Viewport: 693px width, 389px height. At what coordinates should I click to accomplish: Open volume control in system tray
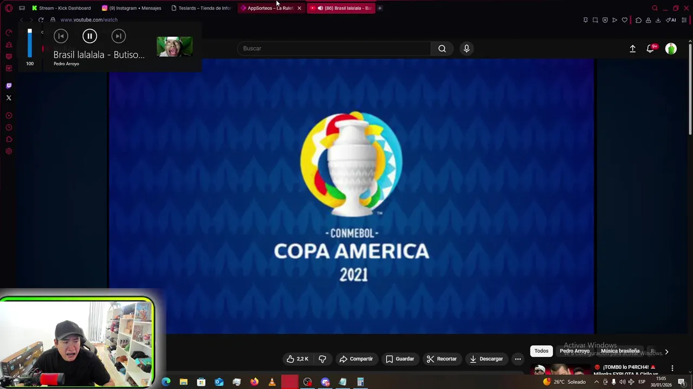pos(622,382)
